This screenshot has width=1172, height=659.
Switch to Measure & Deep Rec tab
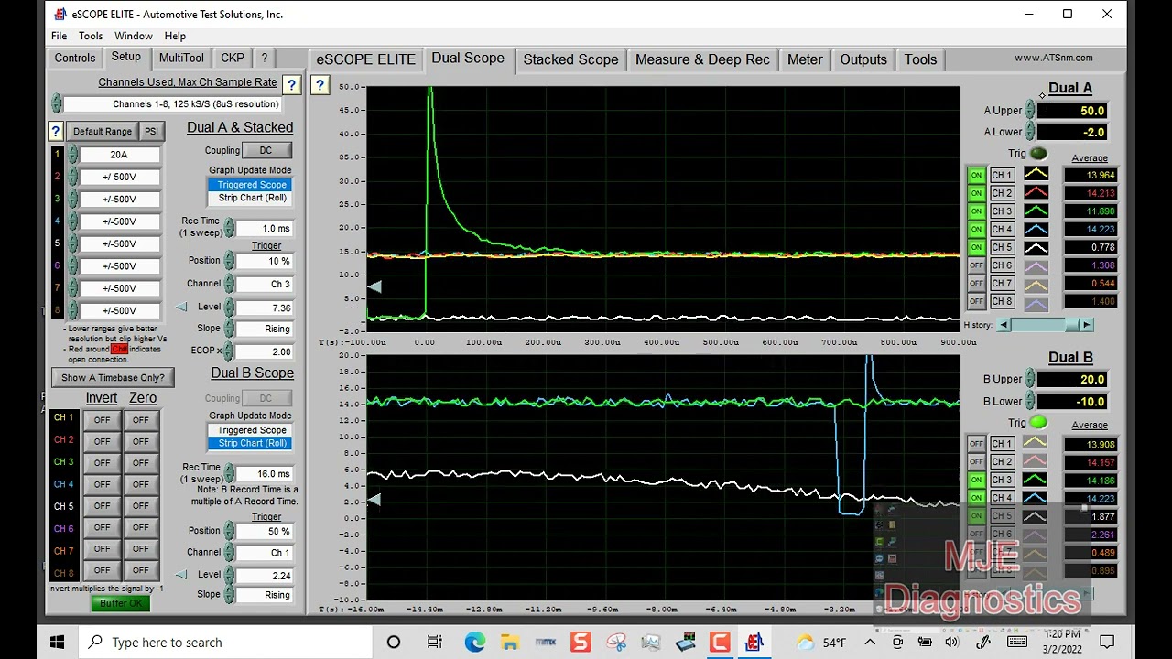[702, 59]
